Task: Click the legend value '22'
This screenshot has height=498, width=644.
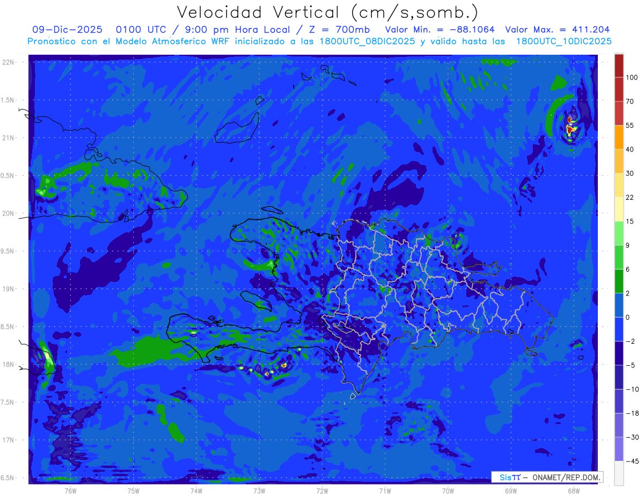Action: (630, 198)
